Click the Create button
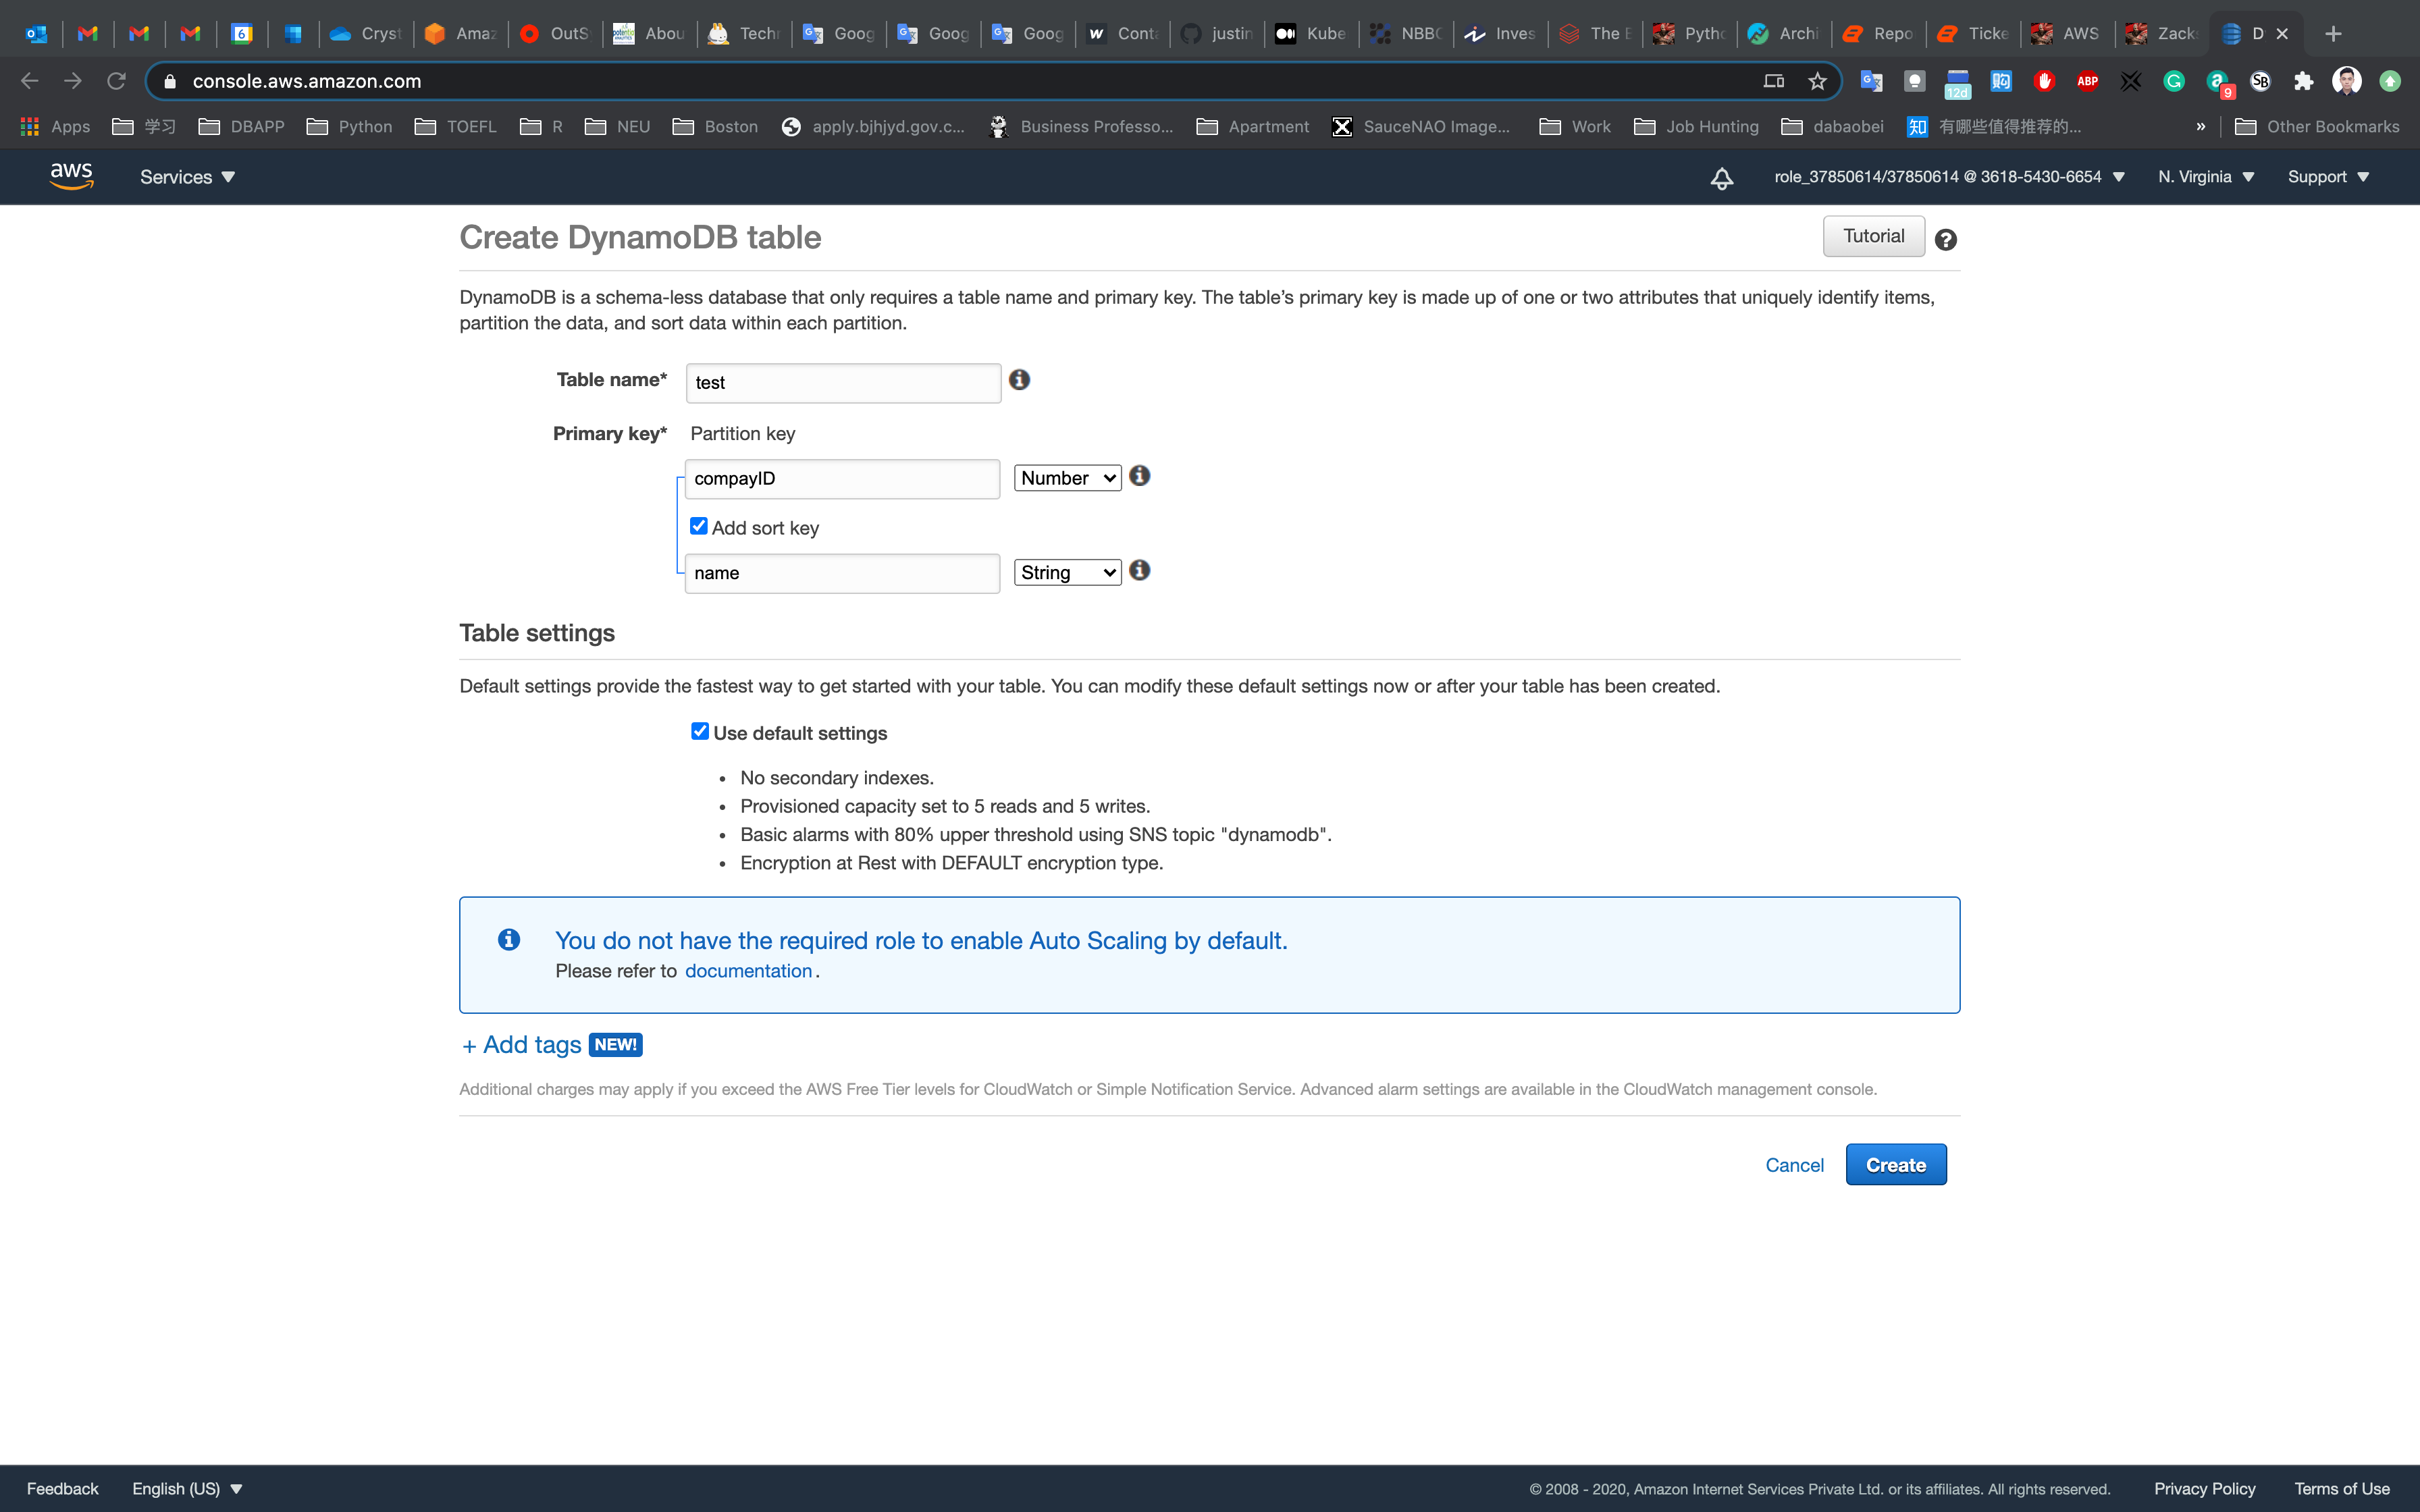This screenshot has width=2420, height=1512. coord(1895,1165)
